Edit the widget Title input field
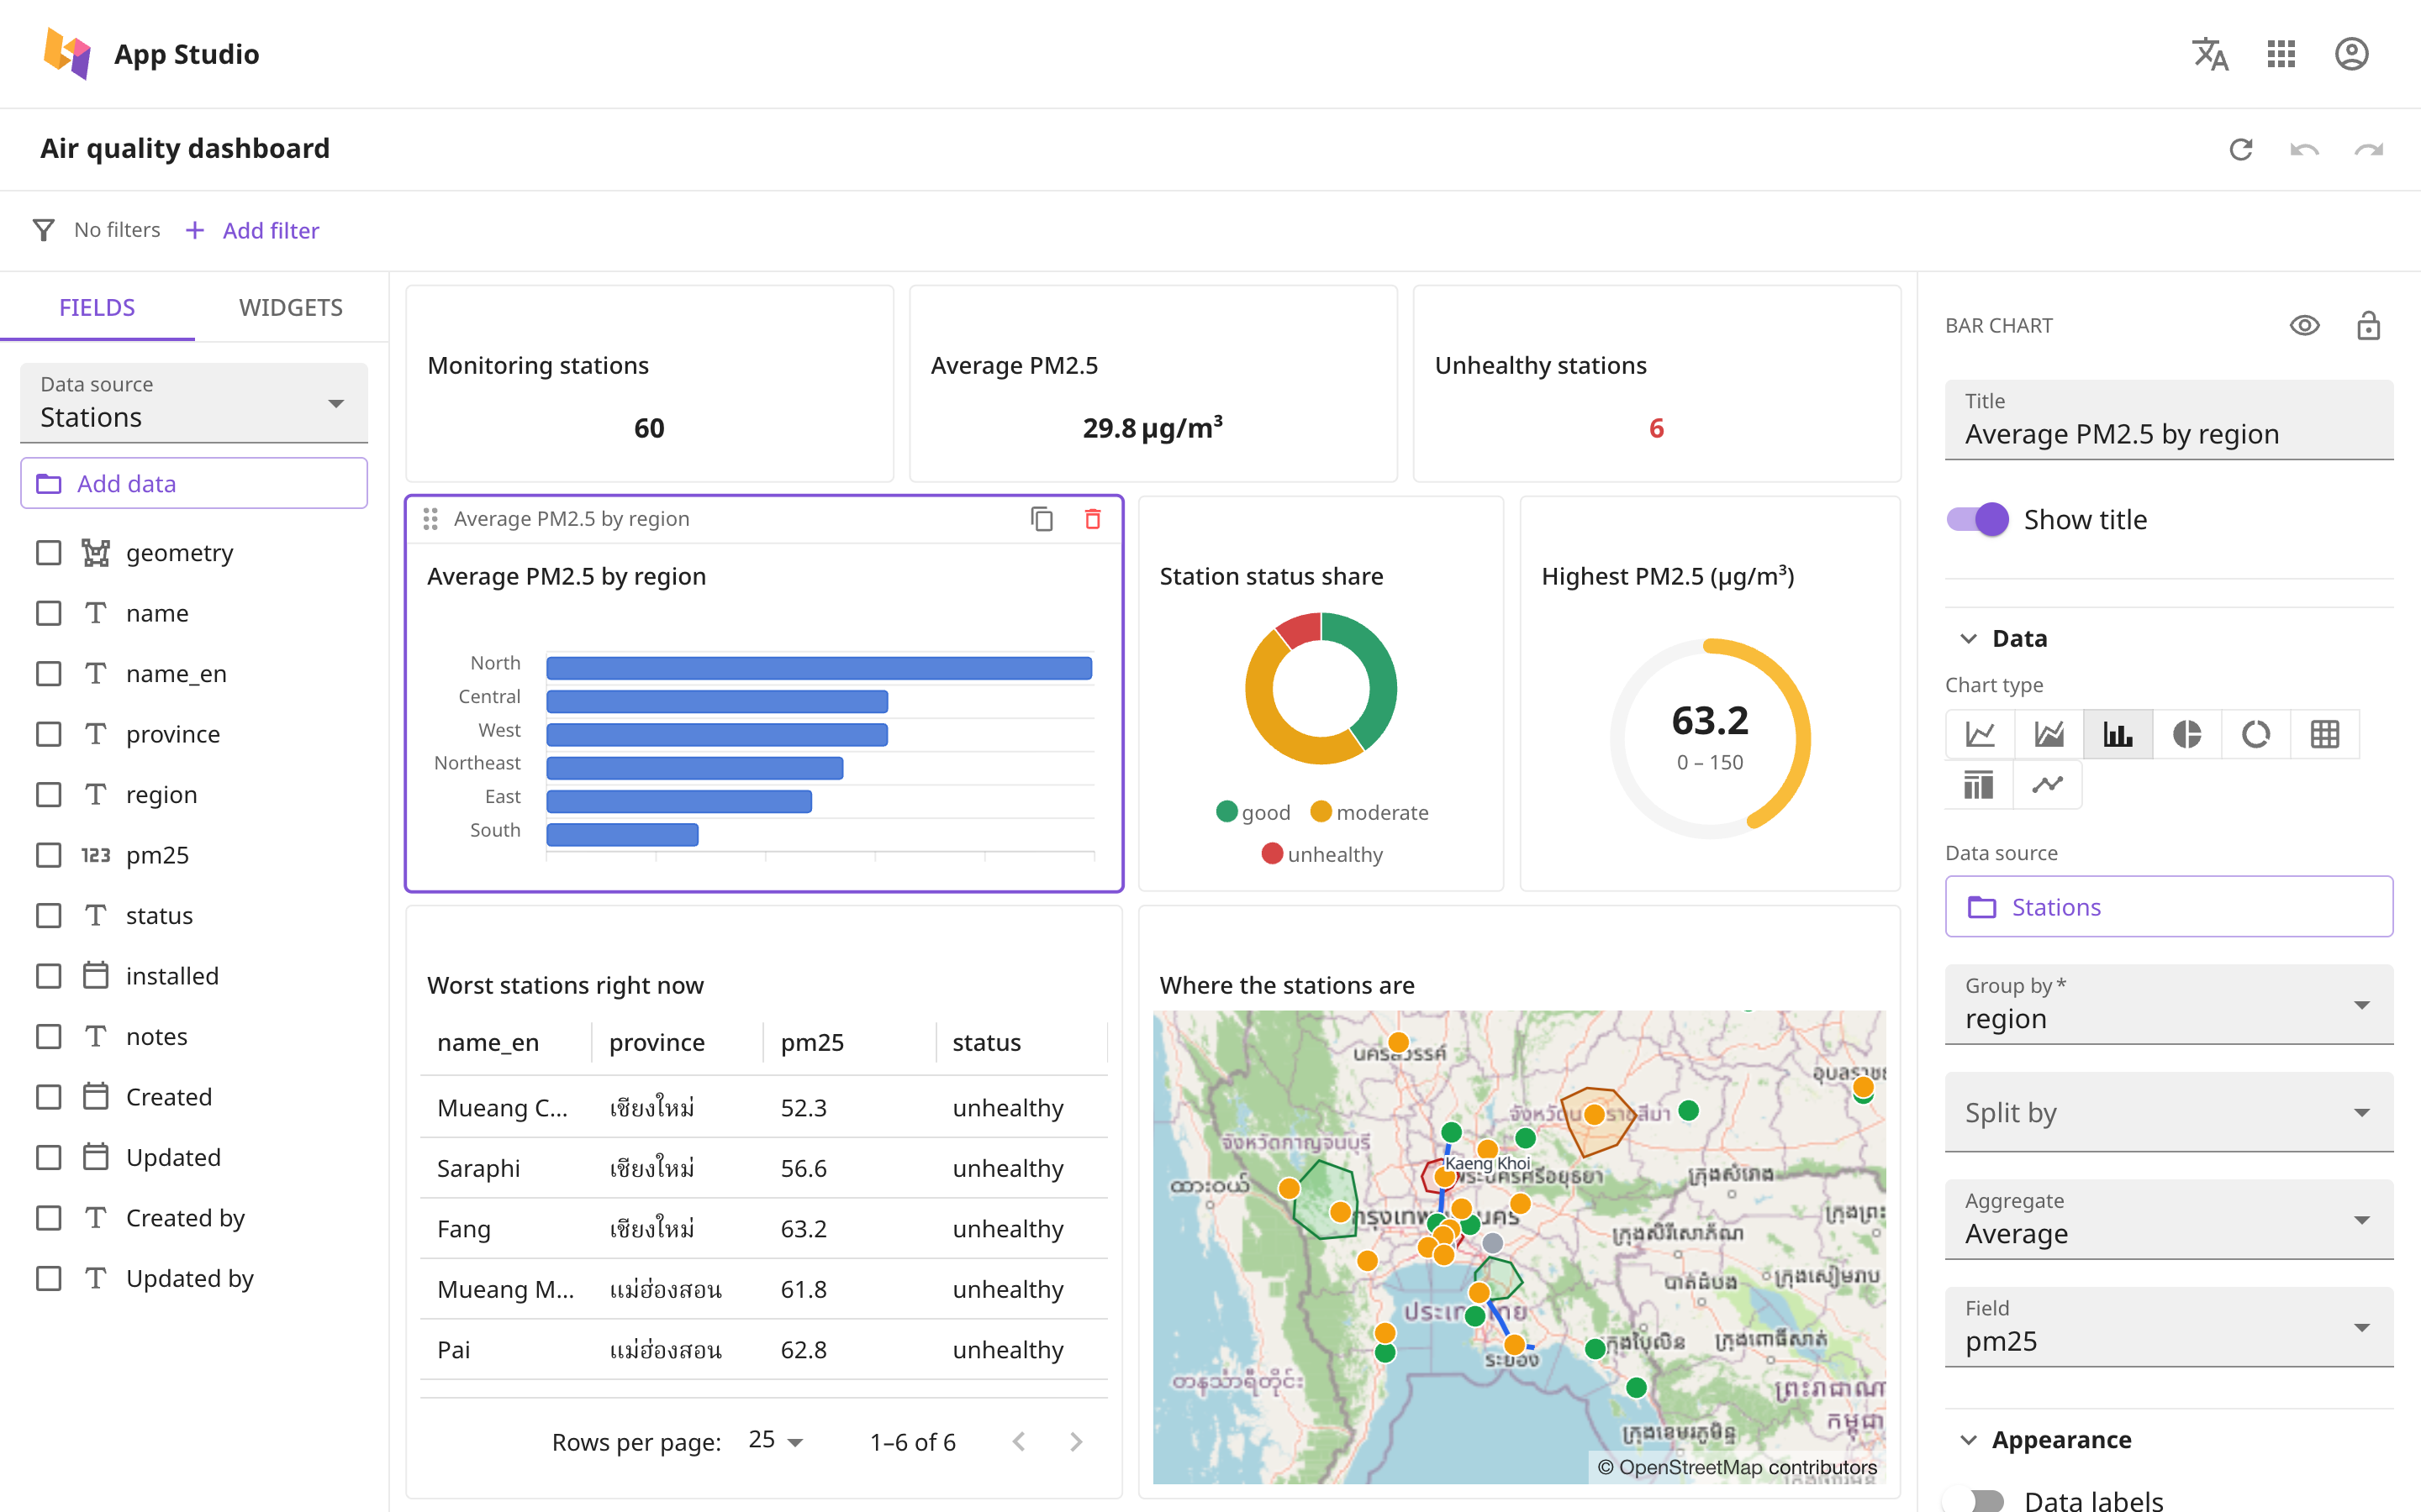 2169,420
